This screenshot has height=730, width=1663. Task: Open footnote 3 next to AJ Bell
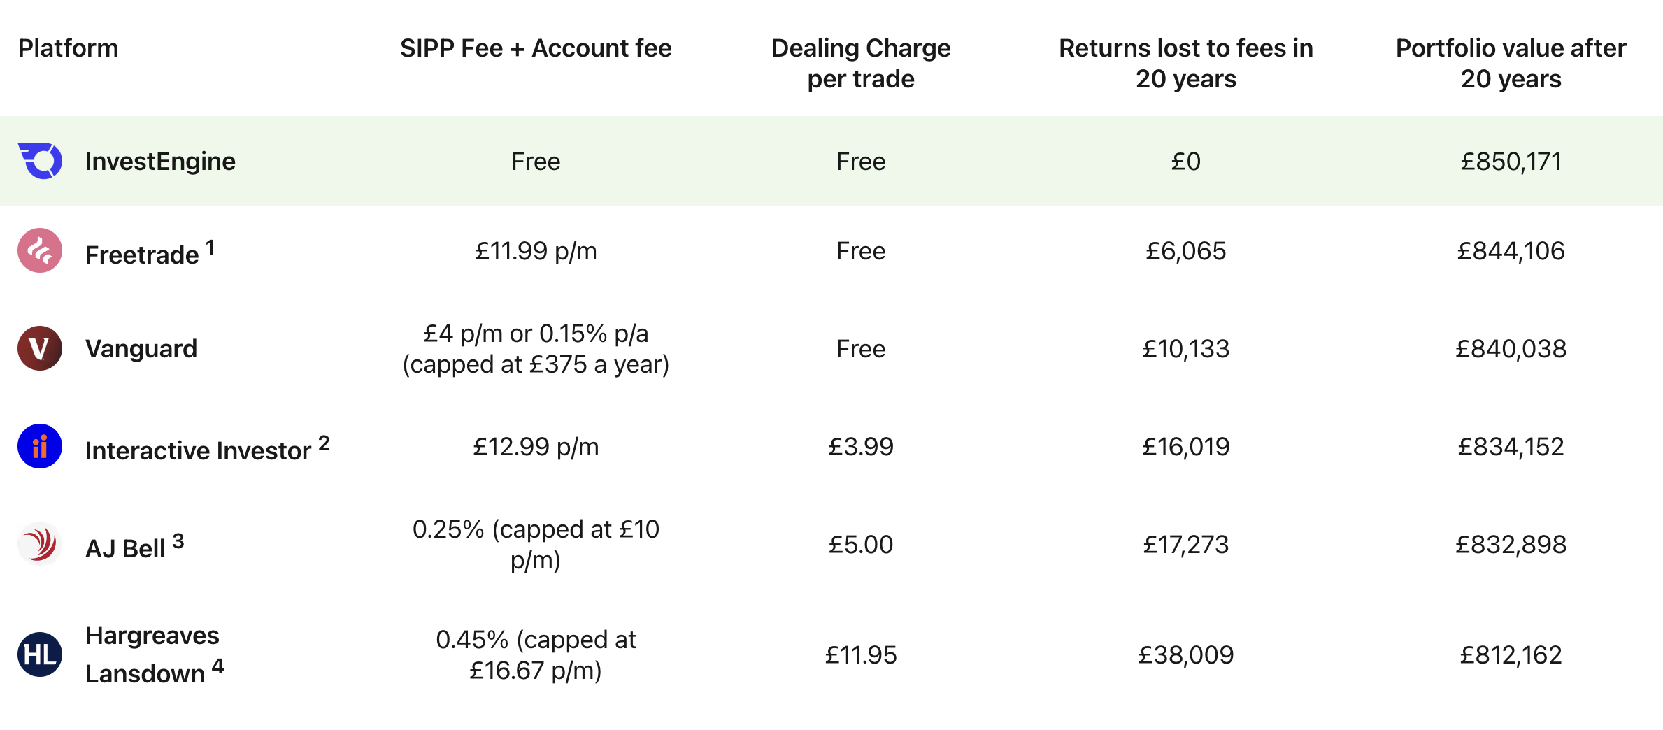[x=178, y=541]
